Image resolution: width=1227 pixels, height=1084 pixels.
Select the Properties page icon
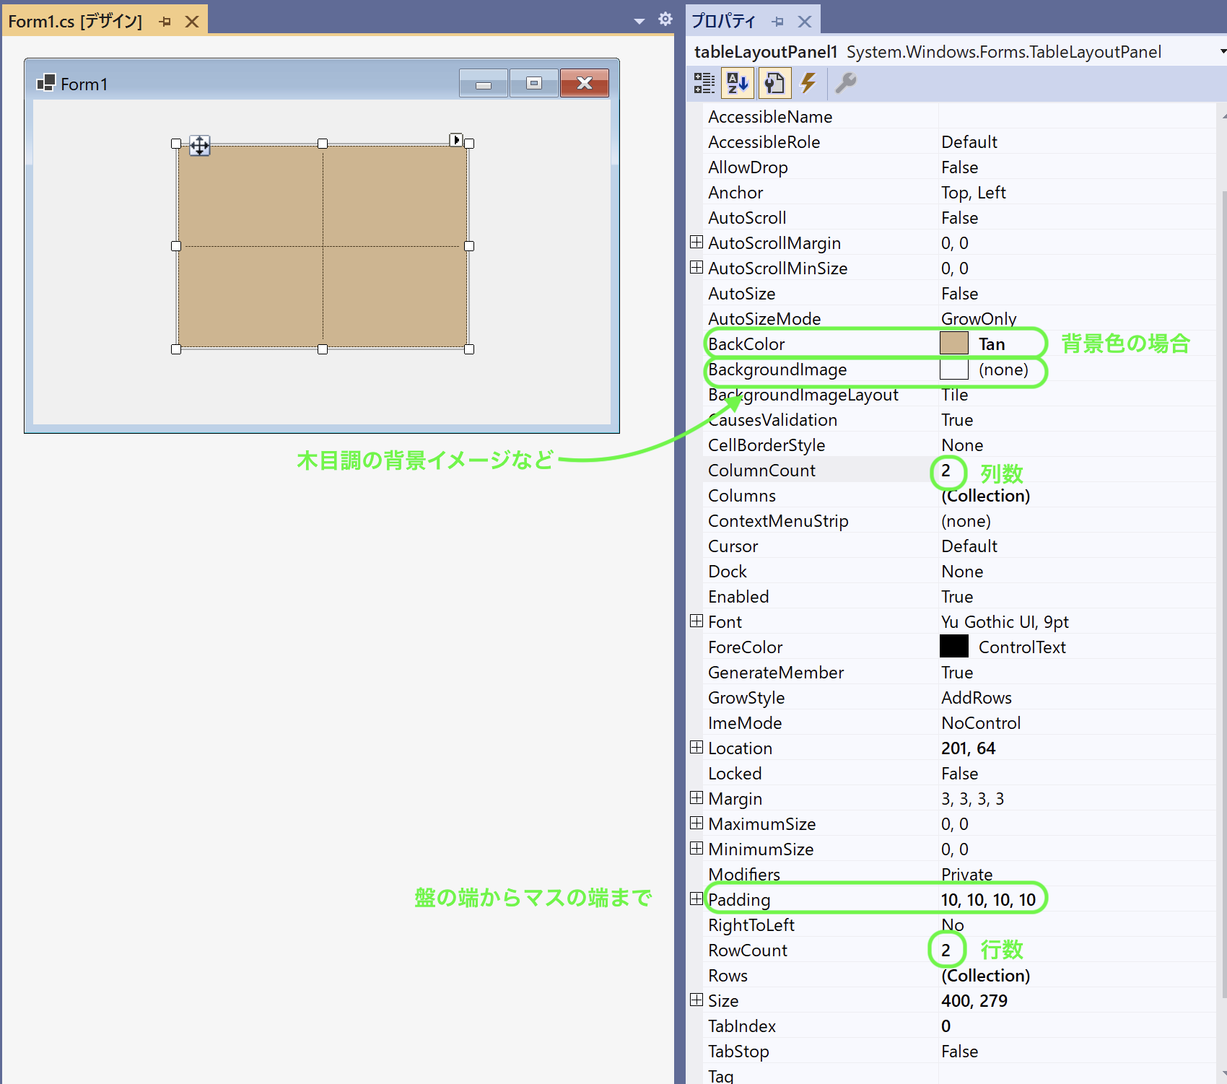[774, 83]
